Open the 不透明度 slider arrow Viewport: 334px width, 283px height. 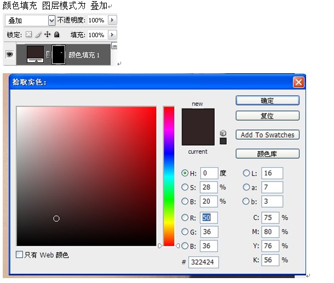click(112, 20)
